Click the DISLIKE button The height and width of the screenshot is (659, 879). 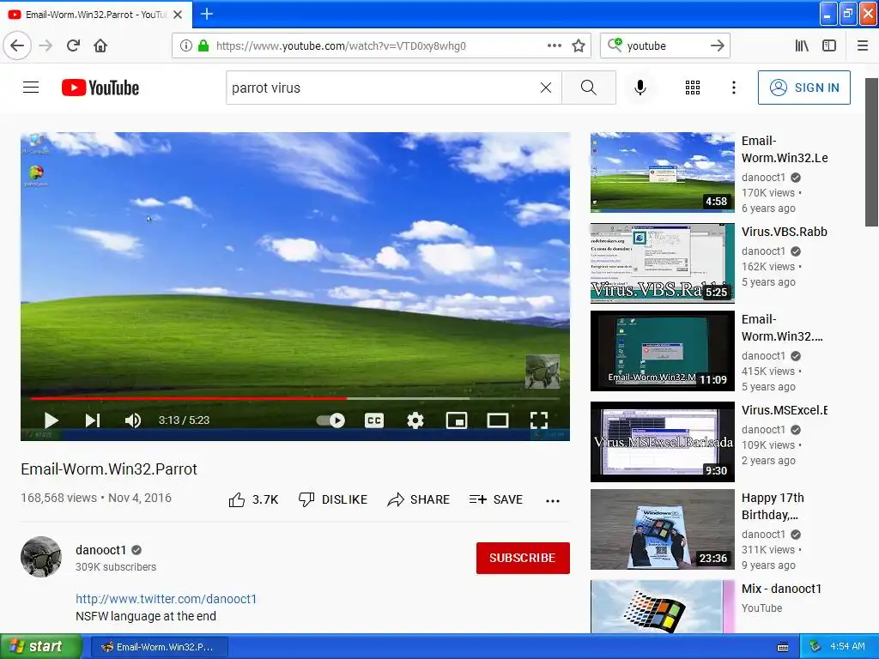[x=333, y=500]
